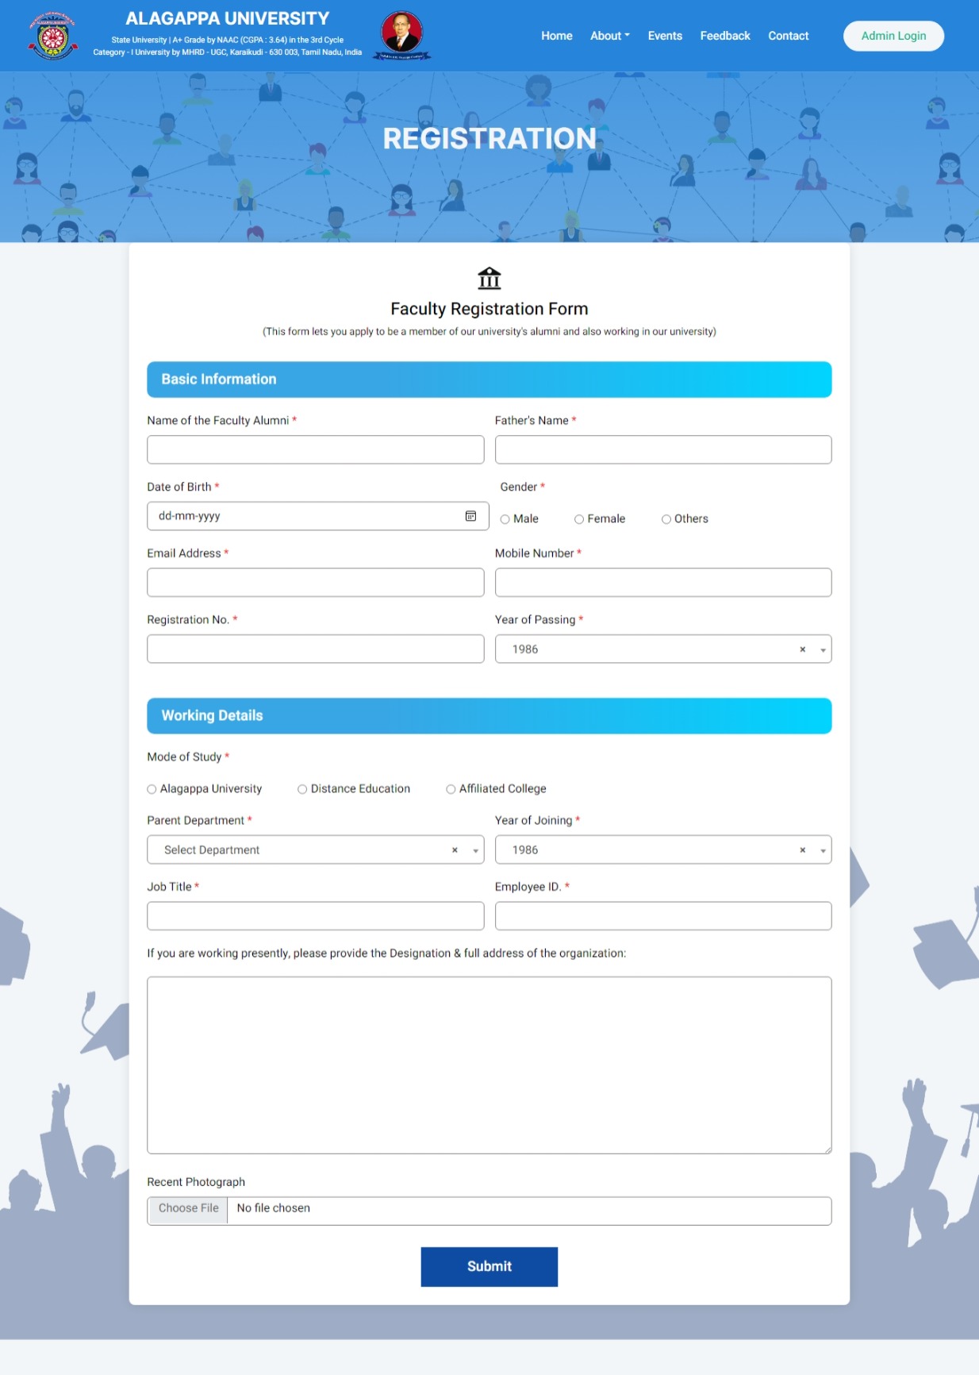
Task: Clear the Parent Department selection
Action: coord(455,850)
